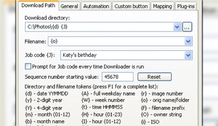The height and width of the screenshot is (126, 218).
Task: Expand the Filename dropdown arrow
Action: [x=188, y=41]
